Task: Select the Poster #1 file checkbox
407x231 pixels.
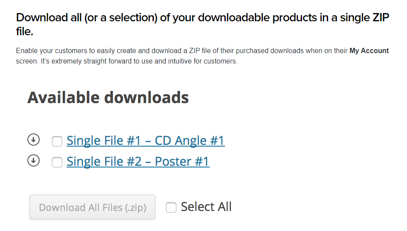Action: (x=57, y=162)
